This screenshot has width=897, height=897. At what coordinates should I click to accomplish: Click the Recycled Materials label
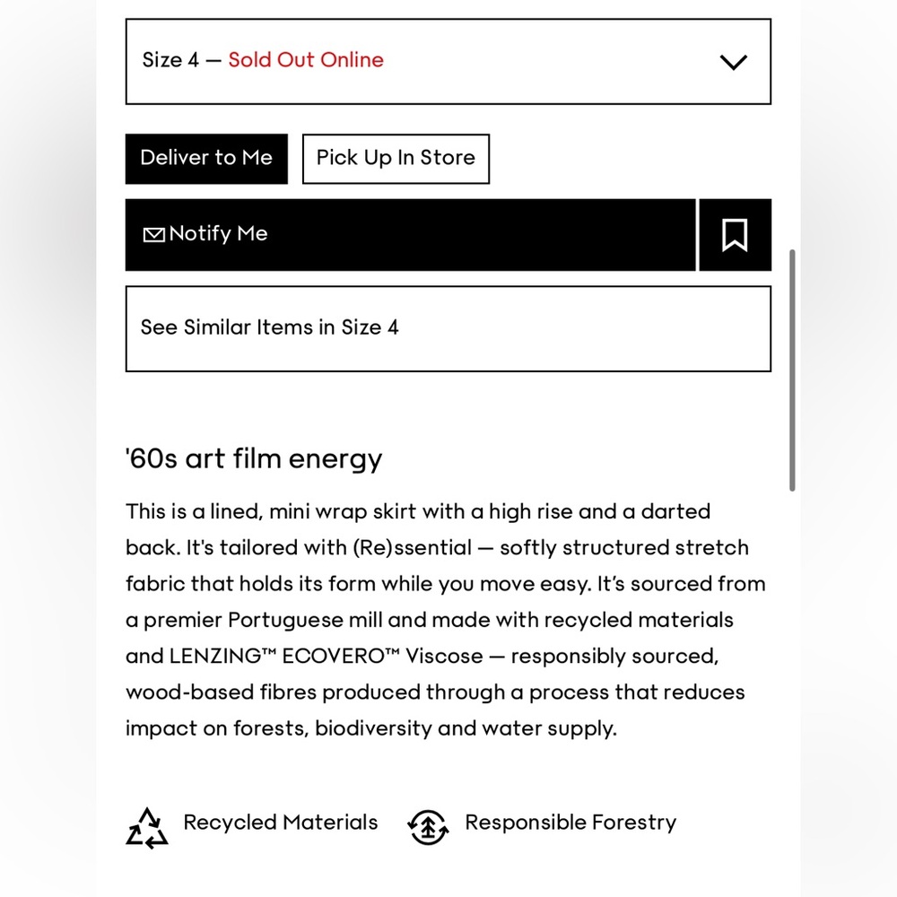pos(281,822)
